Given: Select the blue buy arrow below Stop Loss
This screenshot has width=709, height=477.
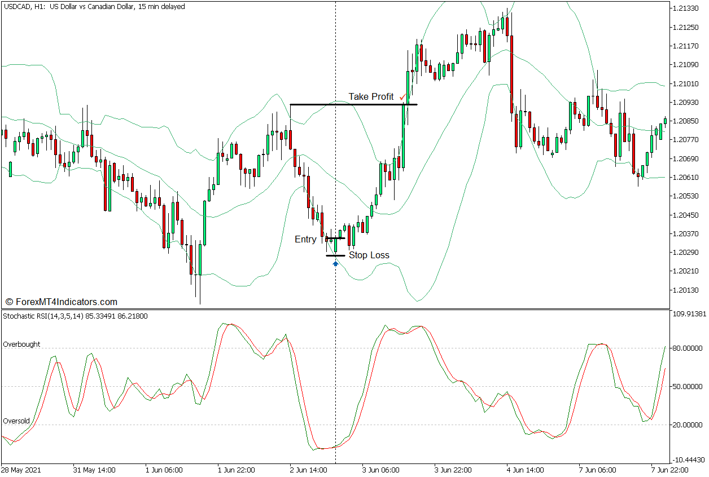Looking at the screenshot, I should pyautogui.click(x=335, y=263).
